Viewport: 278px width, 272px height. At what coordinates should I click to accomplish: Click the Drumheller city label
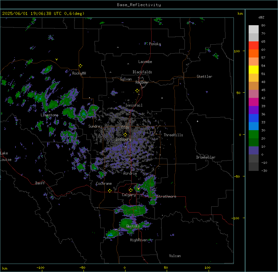tap(206, 157)
